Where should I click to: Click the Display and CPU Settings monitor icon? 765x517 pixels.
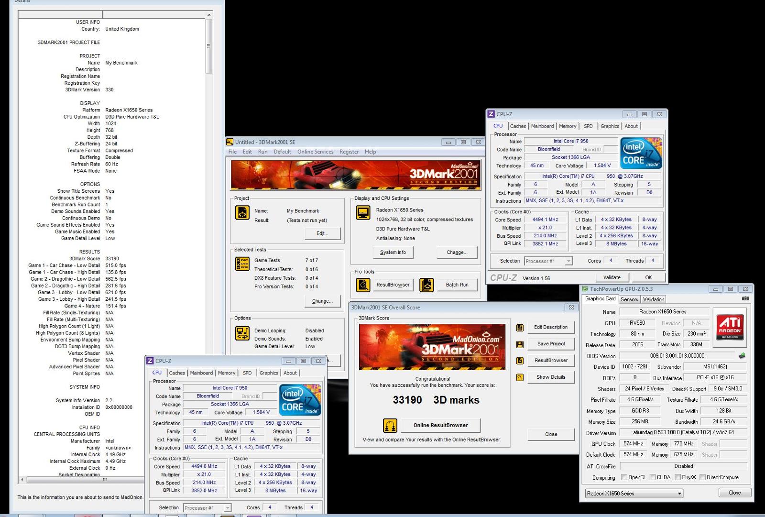tap(363, 212)
